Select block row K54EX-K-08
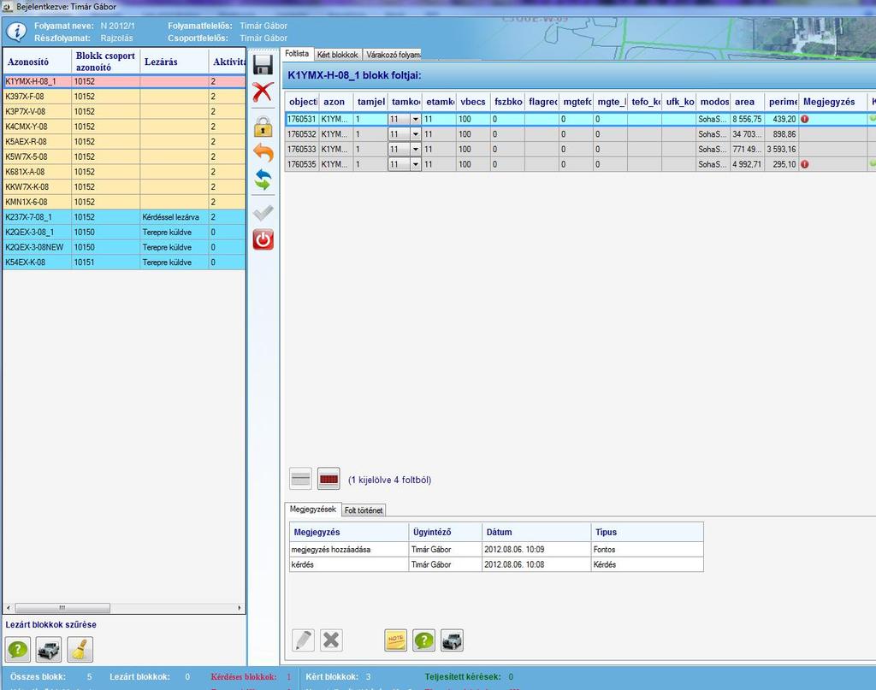The image size is (876, 690). (124, 262)
